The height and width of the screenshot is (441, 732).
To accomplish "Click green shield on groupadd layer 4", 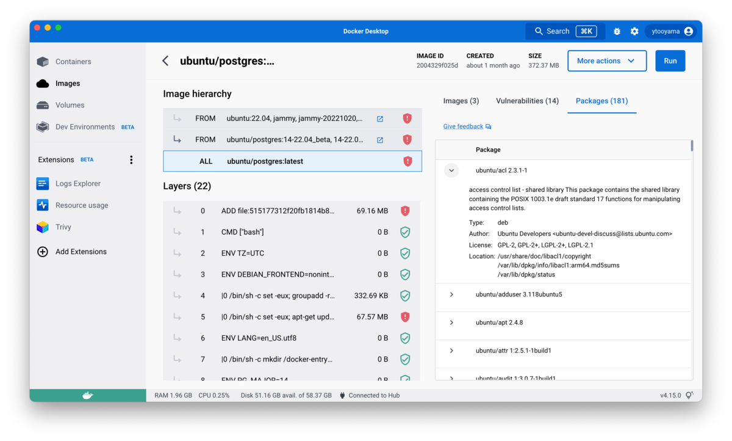I will coord(405,296).
